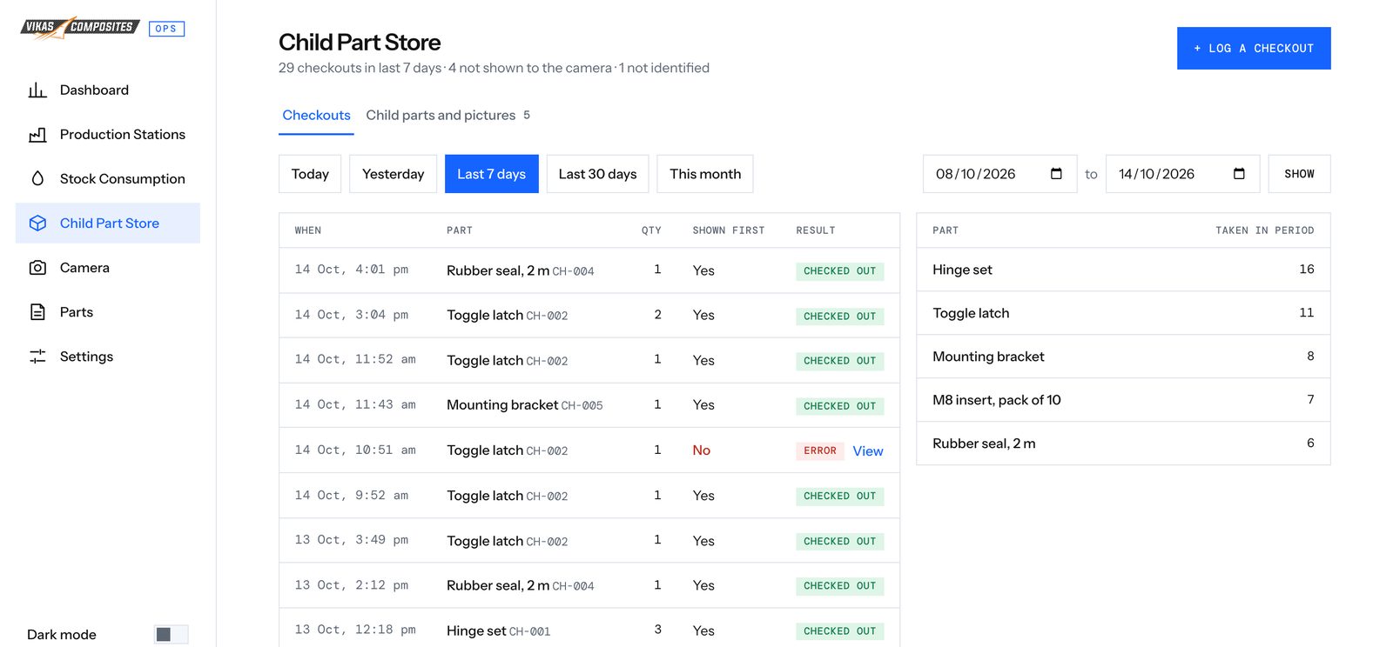Click Rubber seal, 2 m in summary table
This screenshot has height=647, width=1393.
(x=984, y=444)
